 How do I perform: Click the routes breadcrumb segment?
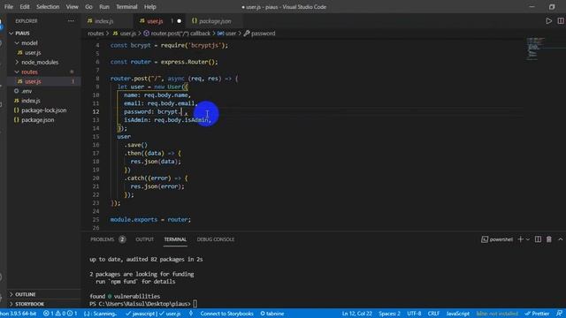(x=96, y=34)
